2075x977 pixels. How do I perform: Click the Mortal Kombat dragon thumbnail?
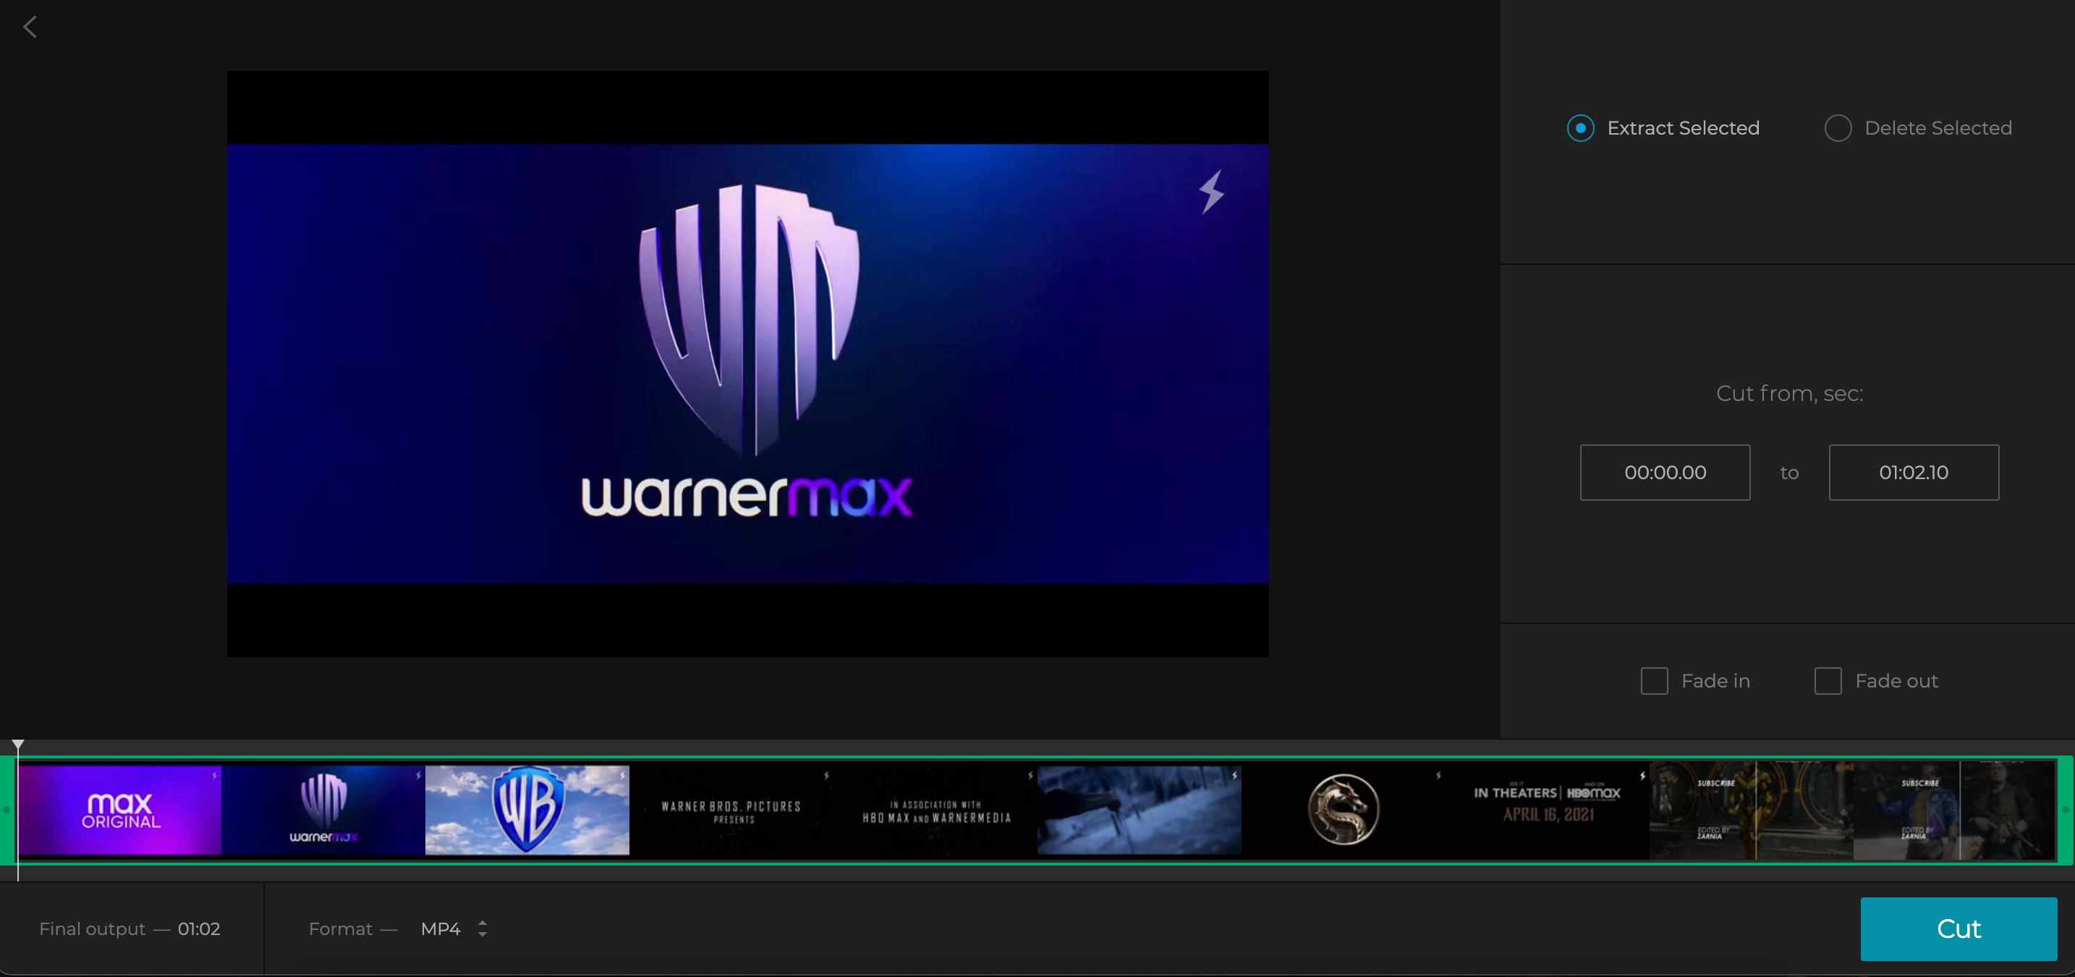(1341, 811)
